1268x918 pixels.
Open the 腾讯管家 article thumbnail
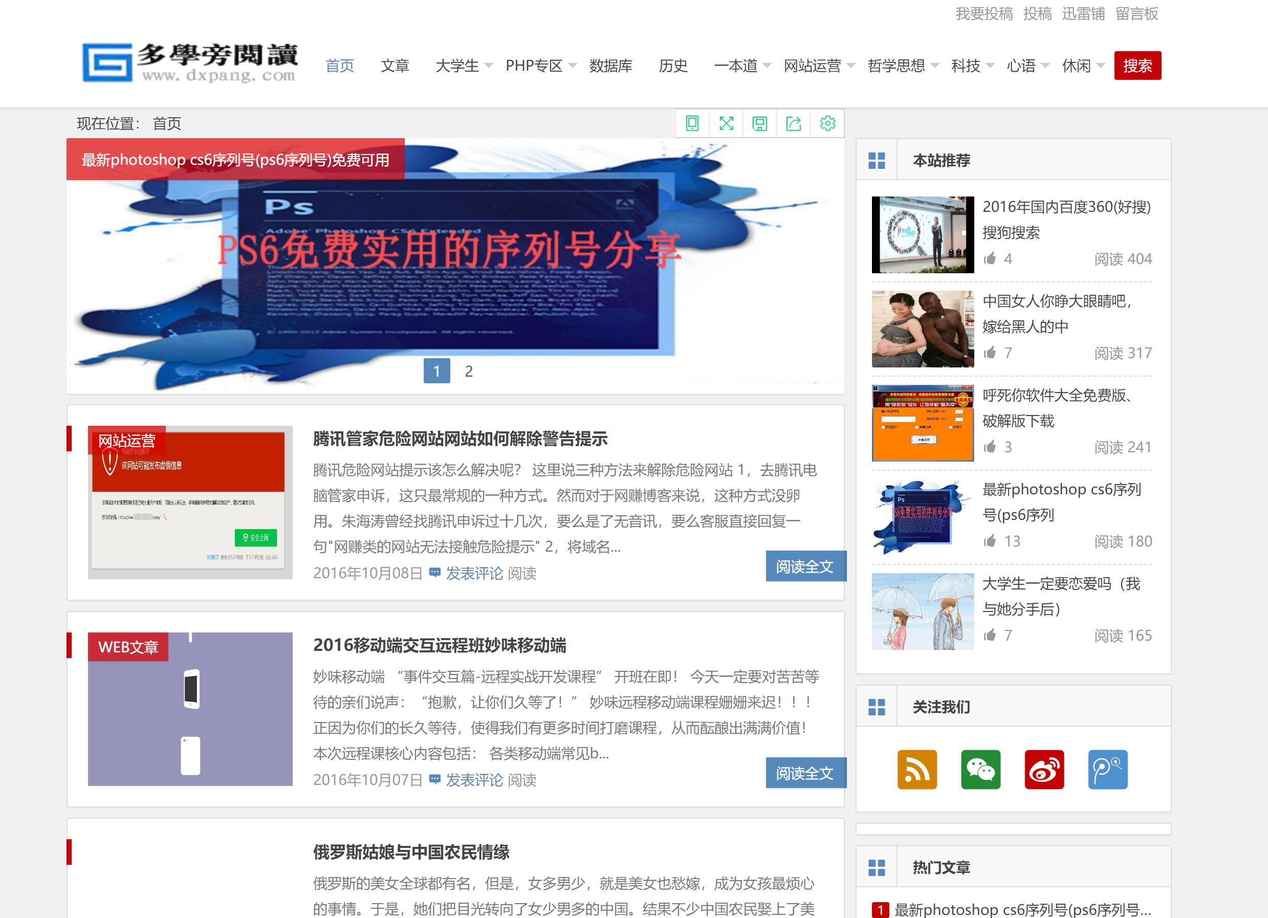[x=190, y=502]
